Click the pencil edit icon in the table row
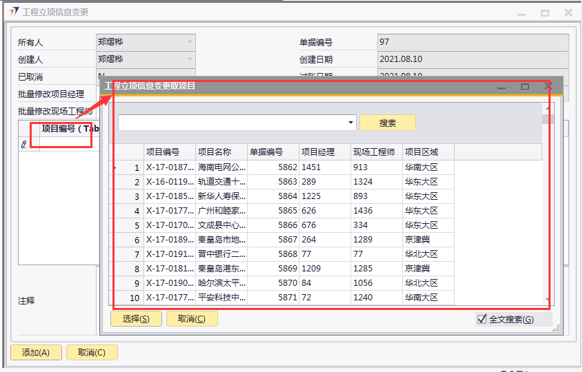The height and width of the screenshot is (372, 583). [x=24, y=145]
